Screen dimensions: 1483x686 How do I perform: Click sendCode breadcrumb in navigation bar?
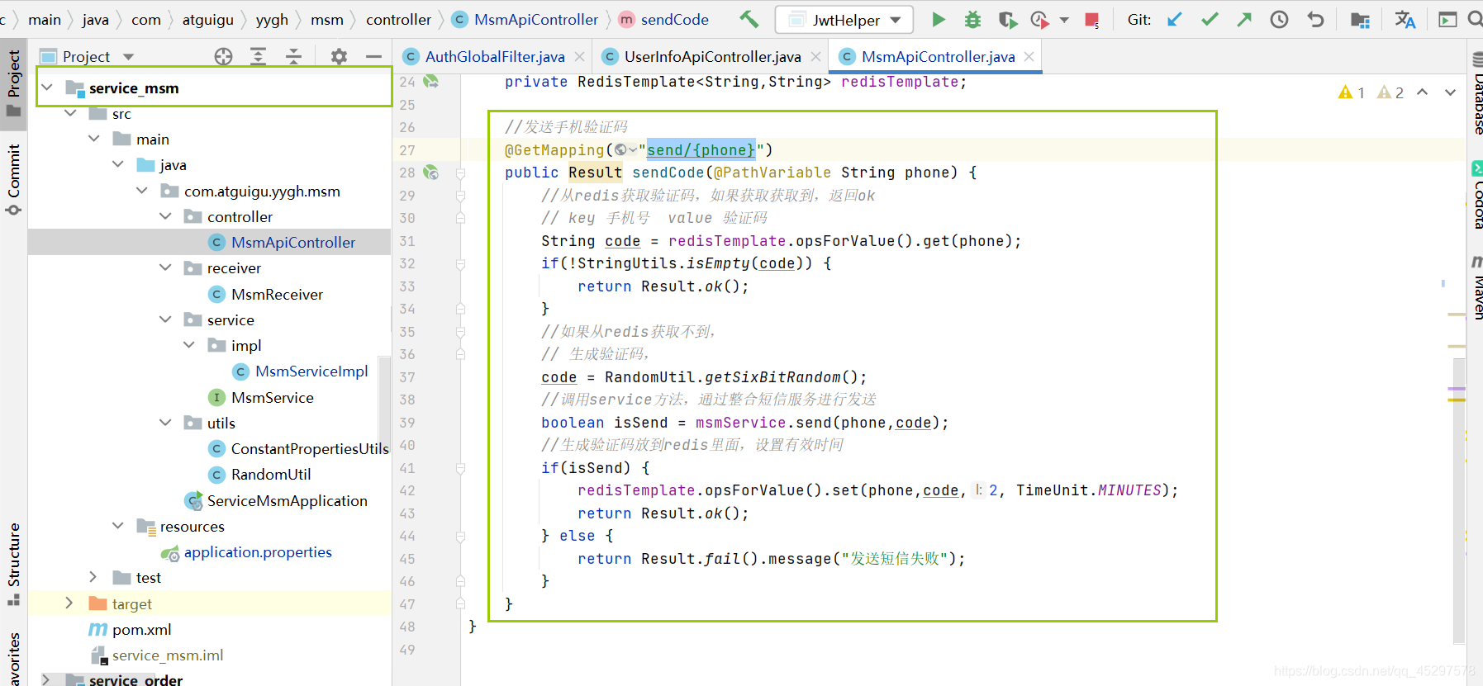pyautogui.click(x=664, y=19)
